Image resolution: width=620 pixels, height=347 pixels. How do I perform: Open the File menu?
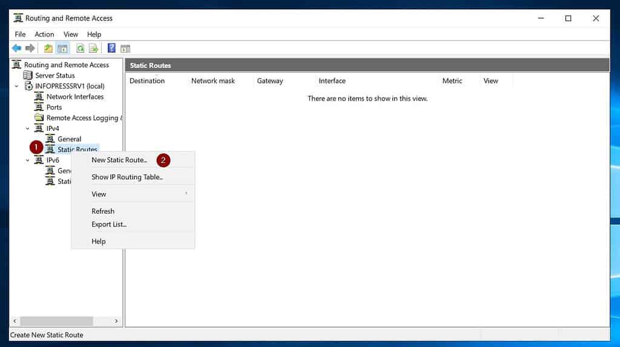click(20, 35)
